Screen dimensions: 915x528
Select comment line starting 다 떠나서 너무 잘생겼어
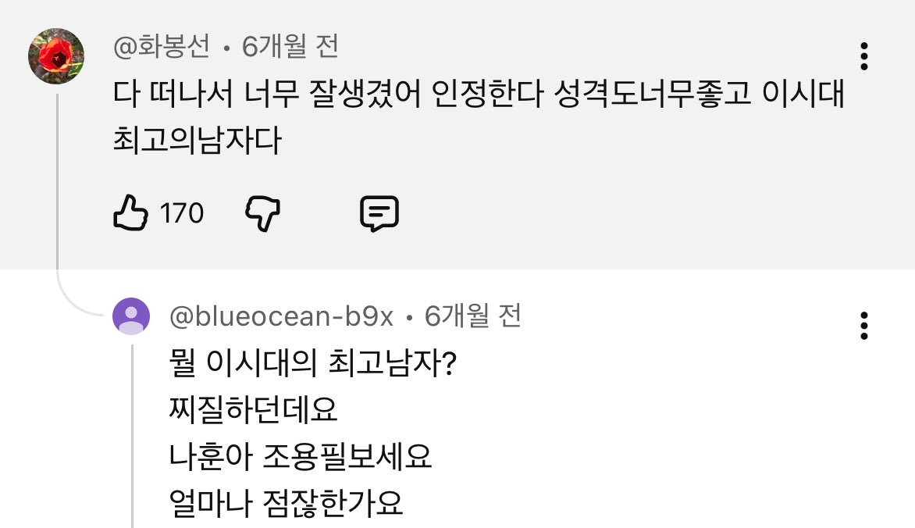(479, 94)
